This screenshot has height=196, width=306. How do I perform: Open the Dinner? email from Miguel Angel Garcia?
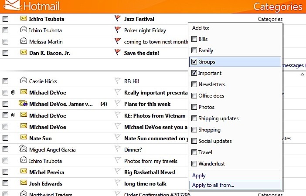(x=133, y=149)
